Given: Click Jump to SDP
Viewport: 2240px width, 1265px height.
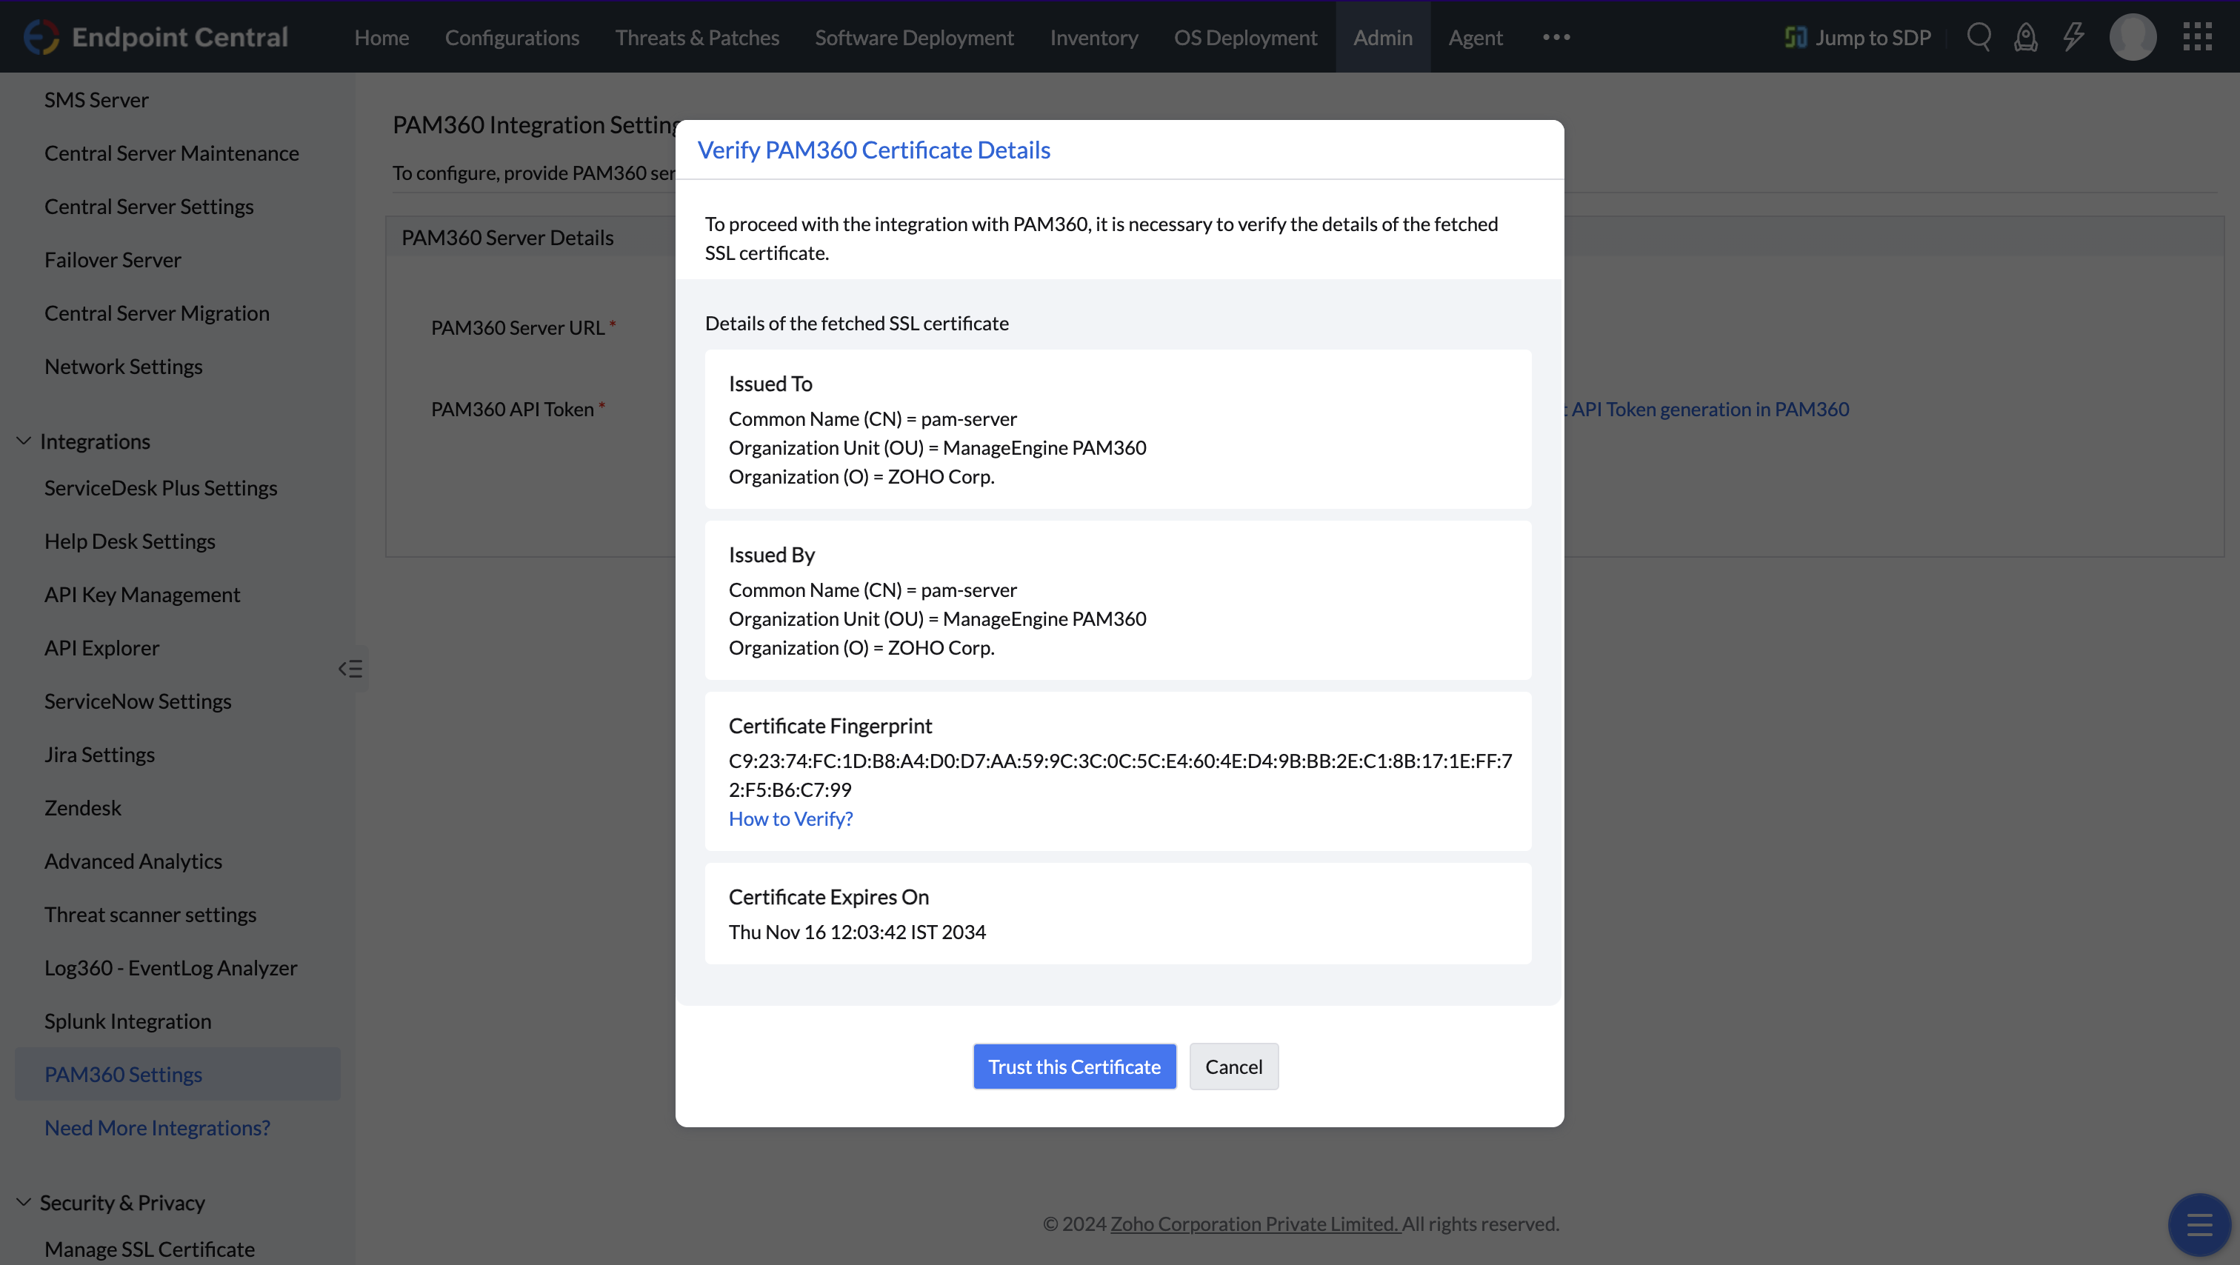Looking at the screenshot, I should [1857, 37].
